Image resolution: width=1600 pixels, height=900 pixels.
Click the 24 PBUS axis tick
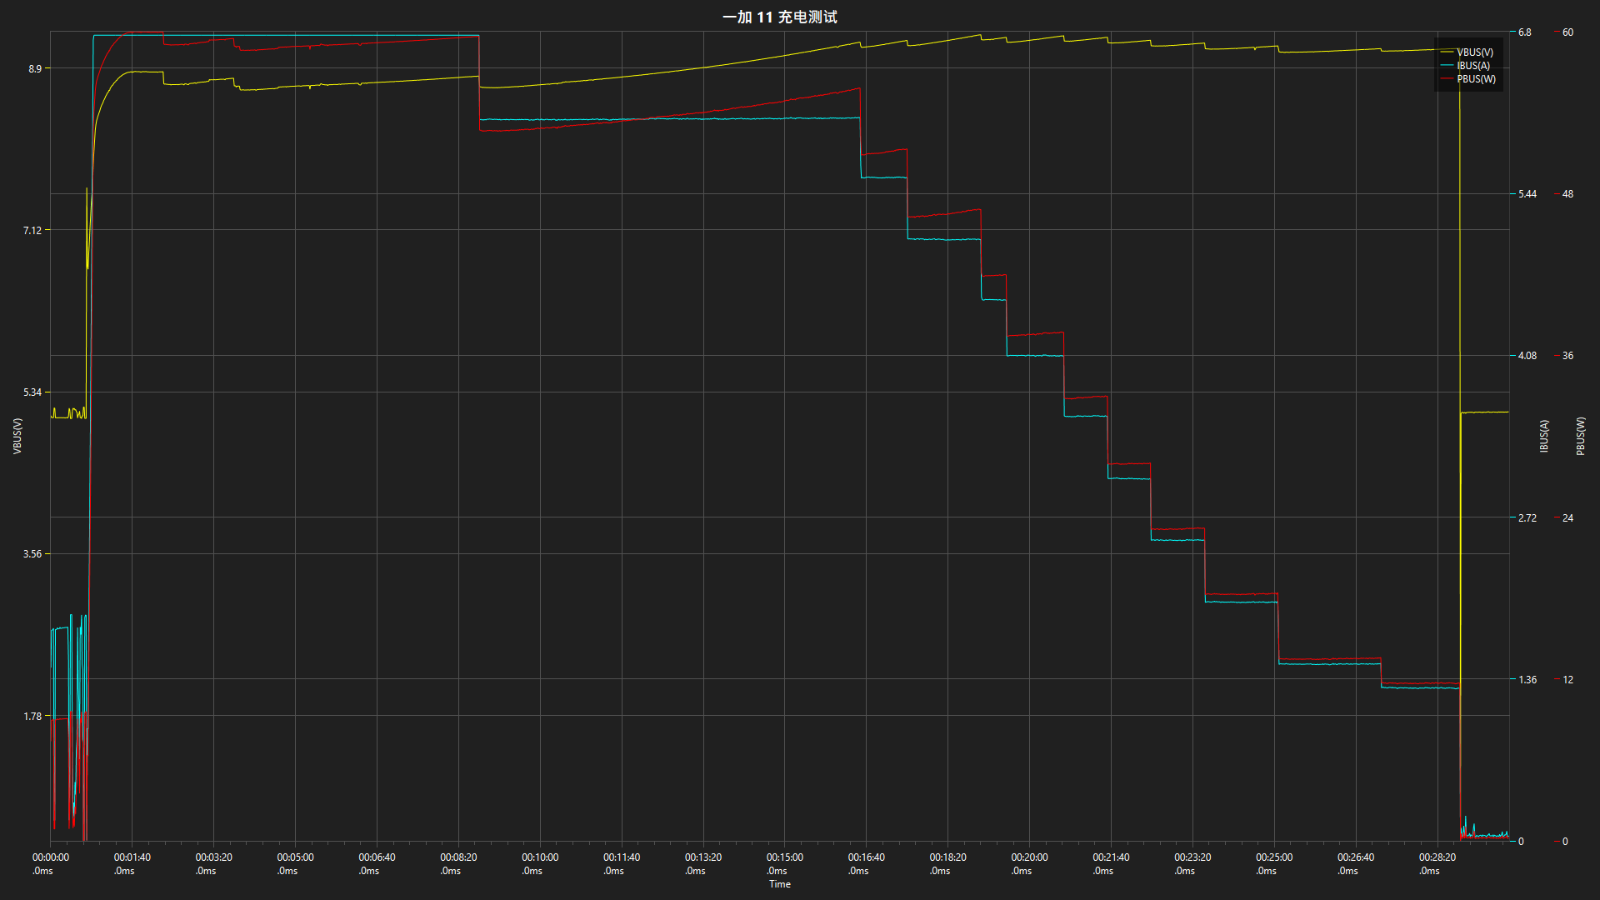1567,517
